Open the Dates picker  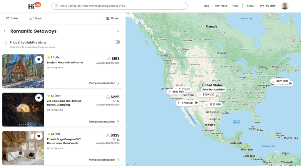pos(12,18)
